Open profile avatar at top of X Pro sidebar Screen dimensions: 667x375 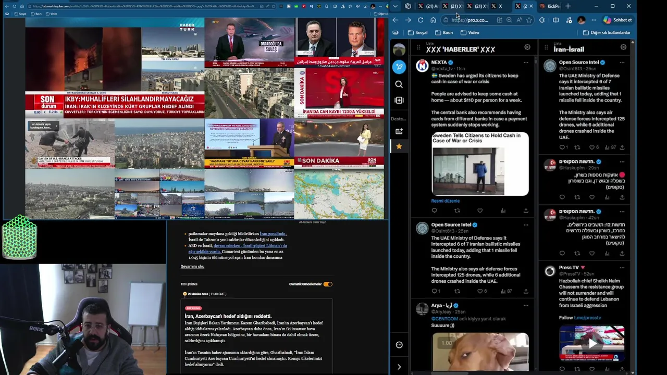[x=399, y=50]
